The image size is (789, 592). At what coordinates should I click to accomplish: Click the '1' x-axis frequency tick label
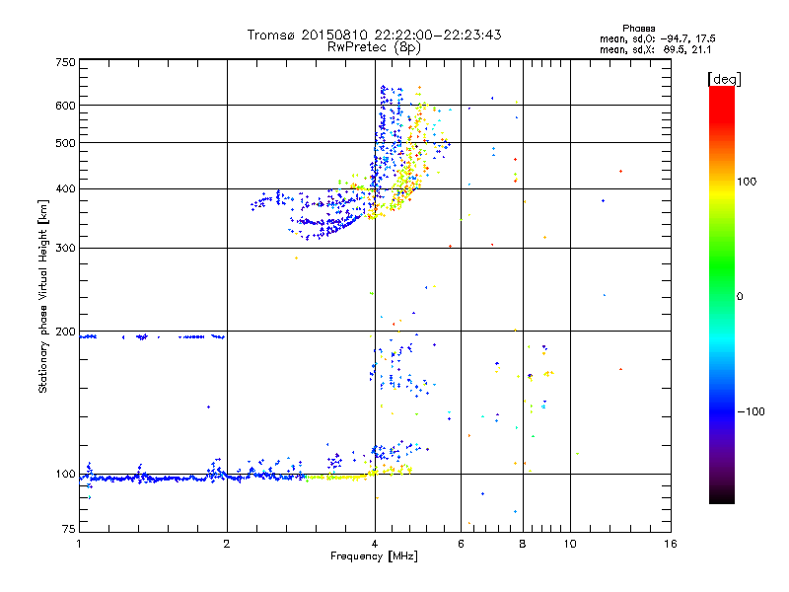pos(79,544)
